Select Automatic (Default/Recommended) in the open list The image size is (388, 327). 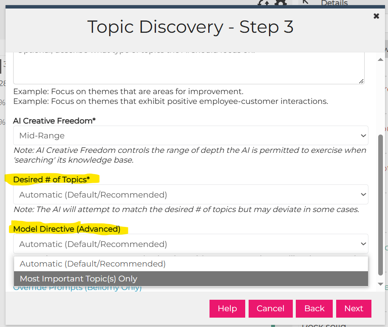click(x=191, y=264)
